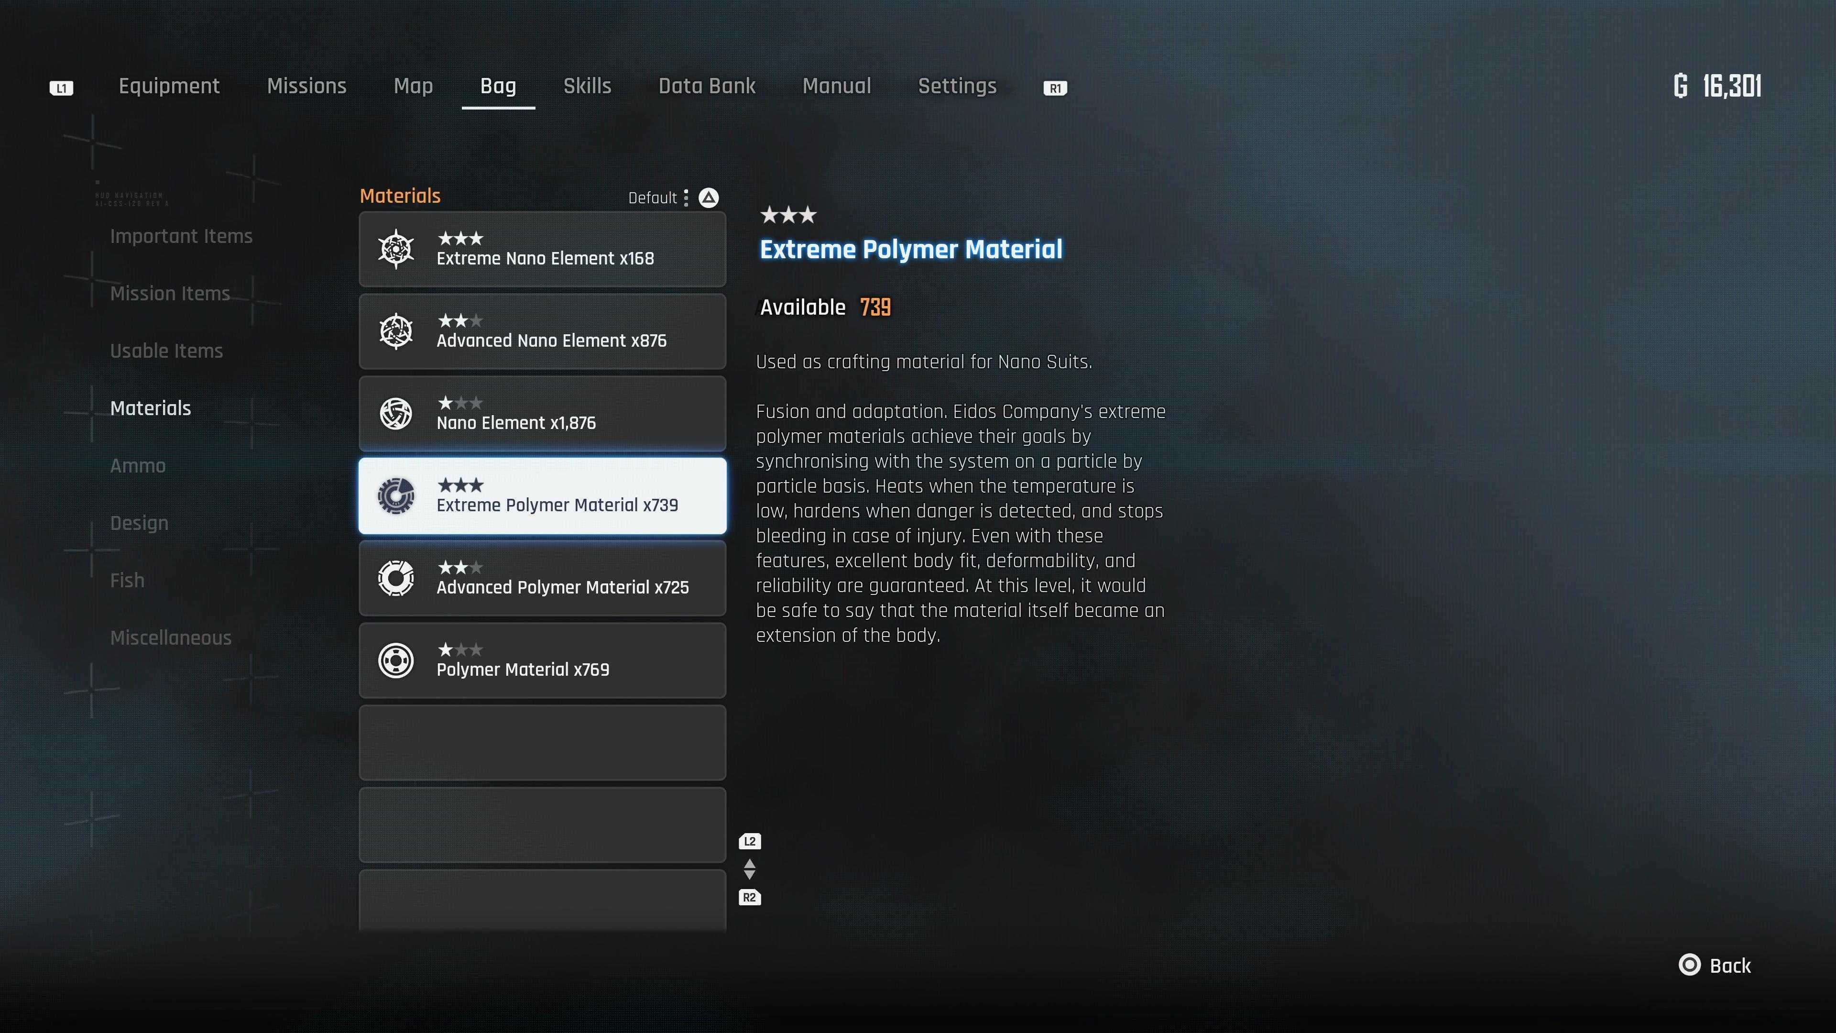Select Important Items category
Image resolution: width=1836 pixels, height=1033 pixels.
tap(181, 236)
